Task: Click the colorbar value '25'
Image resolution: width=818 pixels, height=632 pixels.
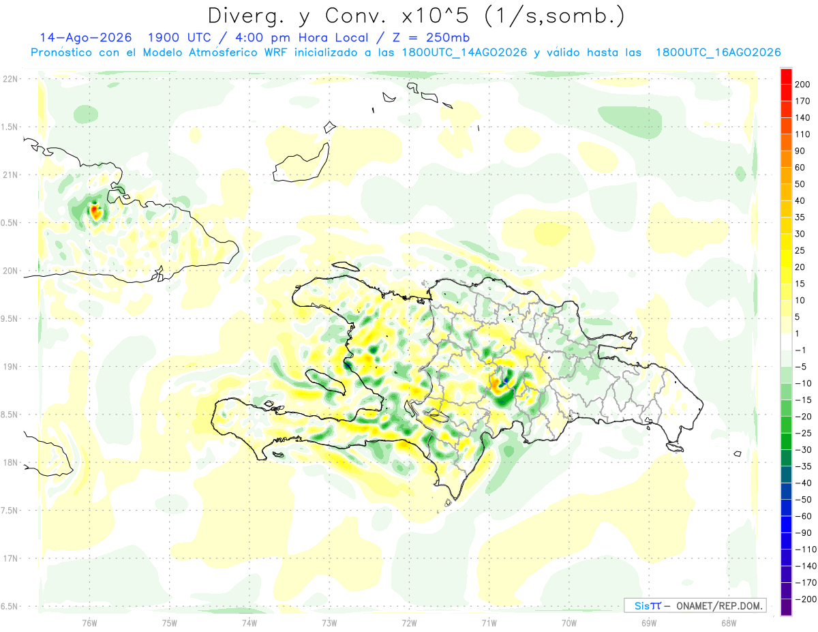Action: pyautogui.click(x=800, y=250)
